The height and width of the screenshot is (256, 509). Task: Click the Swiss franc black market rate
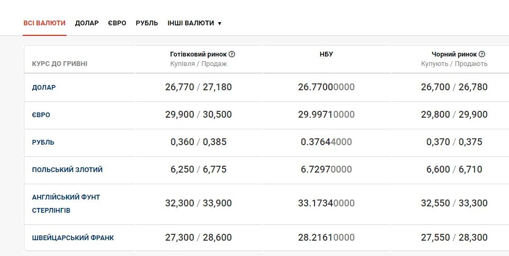454,238
